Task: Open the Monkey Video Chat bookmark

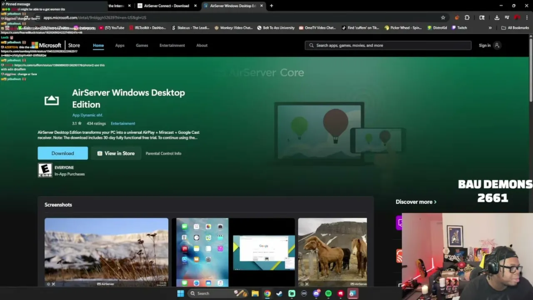Action: click(x=233, y=28)
